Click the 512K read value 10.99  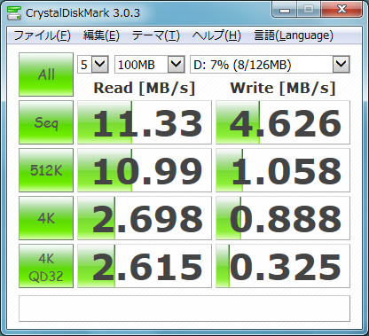coord(145,170)
